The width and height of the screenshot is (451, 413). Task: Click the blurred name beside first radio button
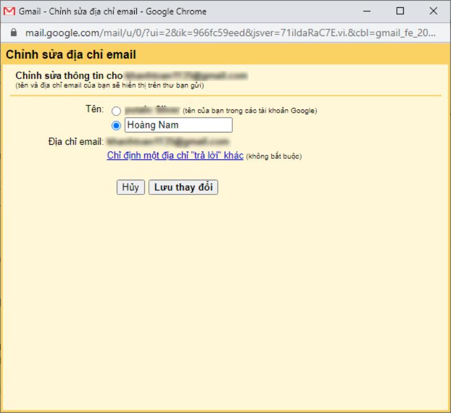coord(152,110)
